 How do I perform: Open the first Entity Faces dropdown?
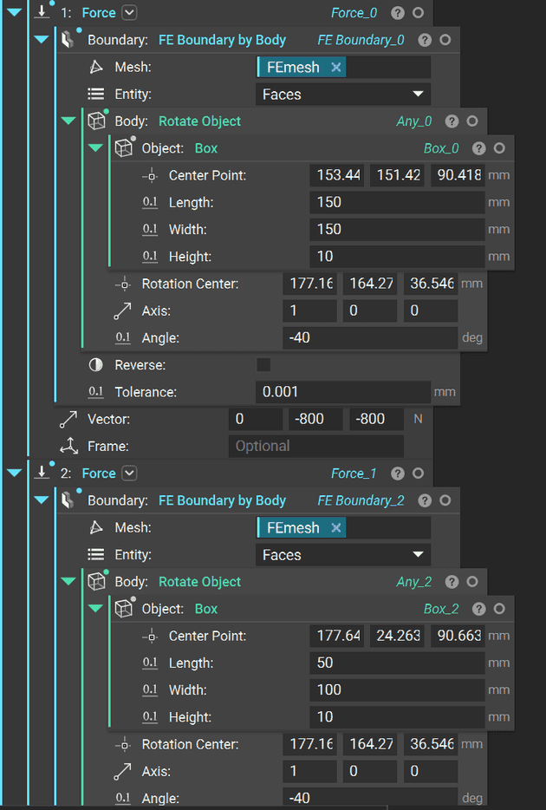pos(343,95)
